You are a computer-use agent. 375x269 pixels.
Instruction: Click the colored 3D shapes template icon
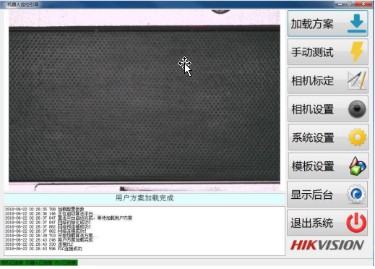[358, 166]
